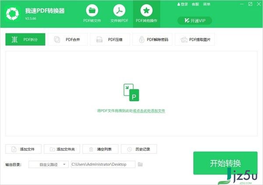Click the PDF解除密码 unlock icon
Viewport: 263px width, 185px height.
pyautogui.click(x=142, y=39)
